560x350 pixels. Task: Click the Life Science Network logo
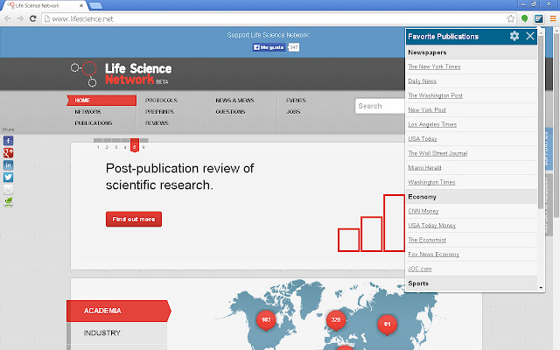(121, 74)
